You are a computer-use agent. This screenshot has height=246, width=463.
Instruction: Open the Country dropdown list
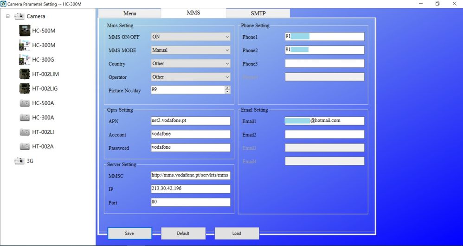[227, 63]
